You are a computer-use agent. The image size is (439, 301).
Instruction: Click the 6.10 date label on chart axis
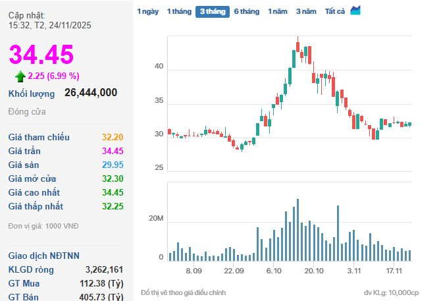(x=274, y=271)
